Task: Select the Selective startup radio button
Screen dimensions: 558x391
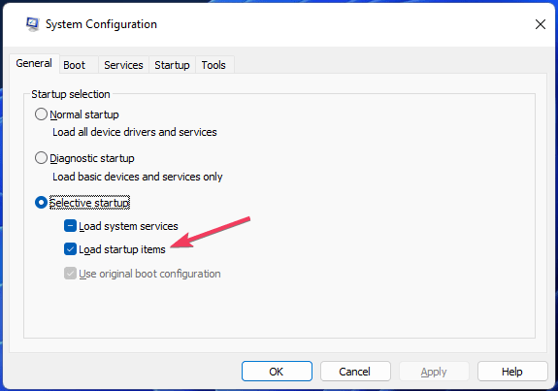Action: point(41,203)
